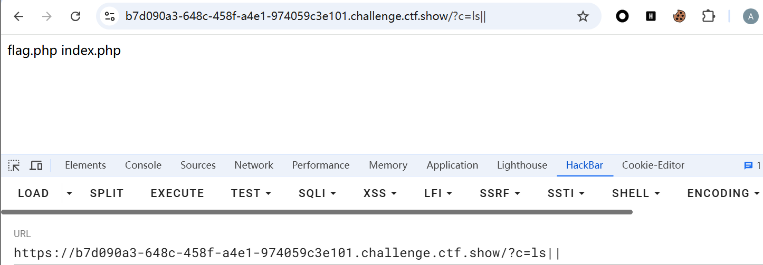Open site information icon in address bar

tap(110, 16)
